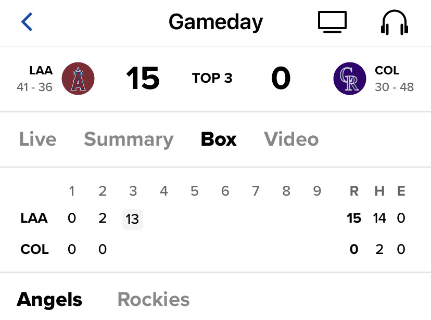
Task: Show the Angels box score
Action: point(49,300)
